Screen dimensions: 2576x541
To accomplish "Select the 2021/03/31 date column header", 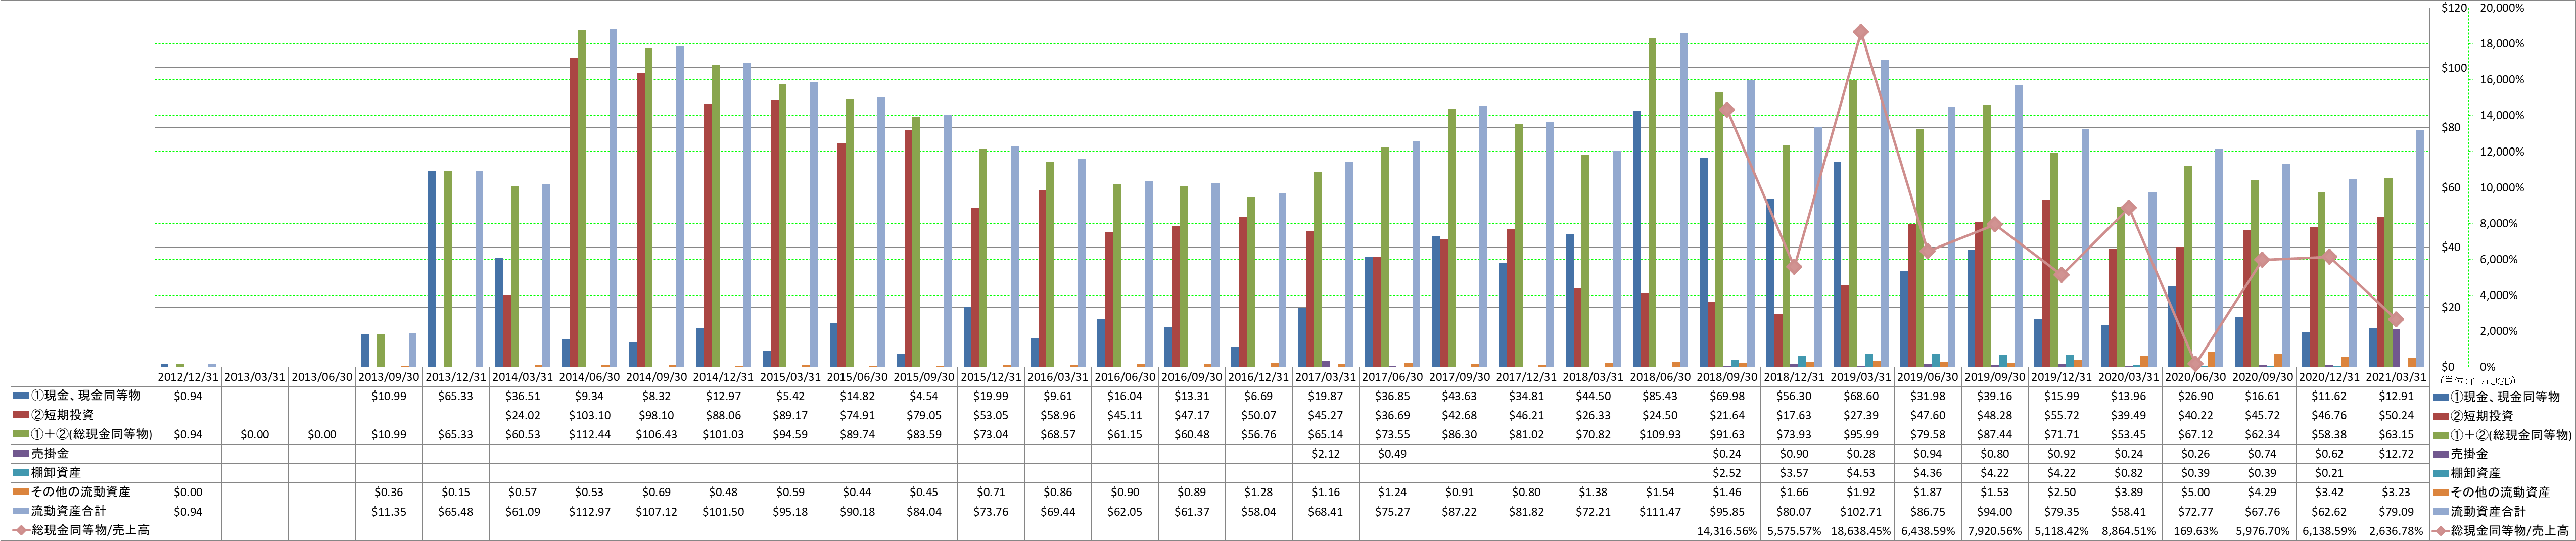I will coord(2396,377).
